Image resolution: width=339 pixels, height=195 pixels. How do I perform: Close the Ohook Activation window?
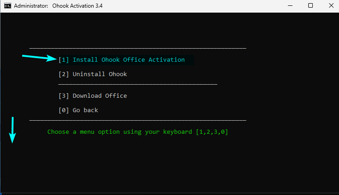pyautogui.click(x=331, y=6)
